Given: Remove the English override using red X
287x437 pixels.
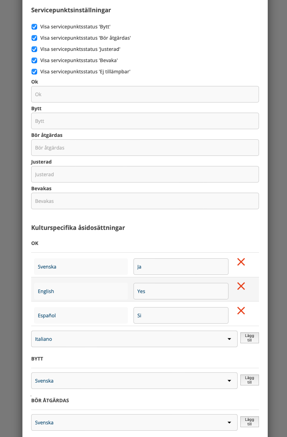Looking at the screenshot, I should pyautogui.click(x=241, y=286).
